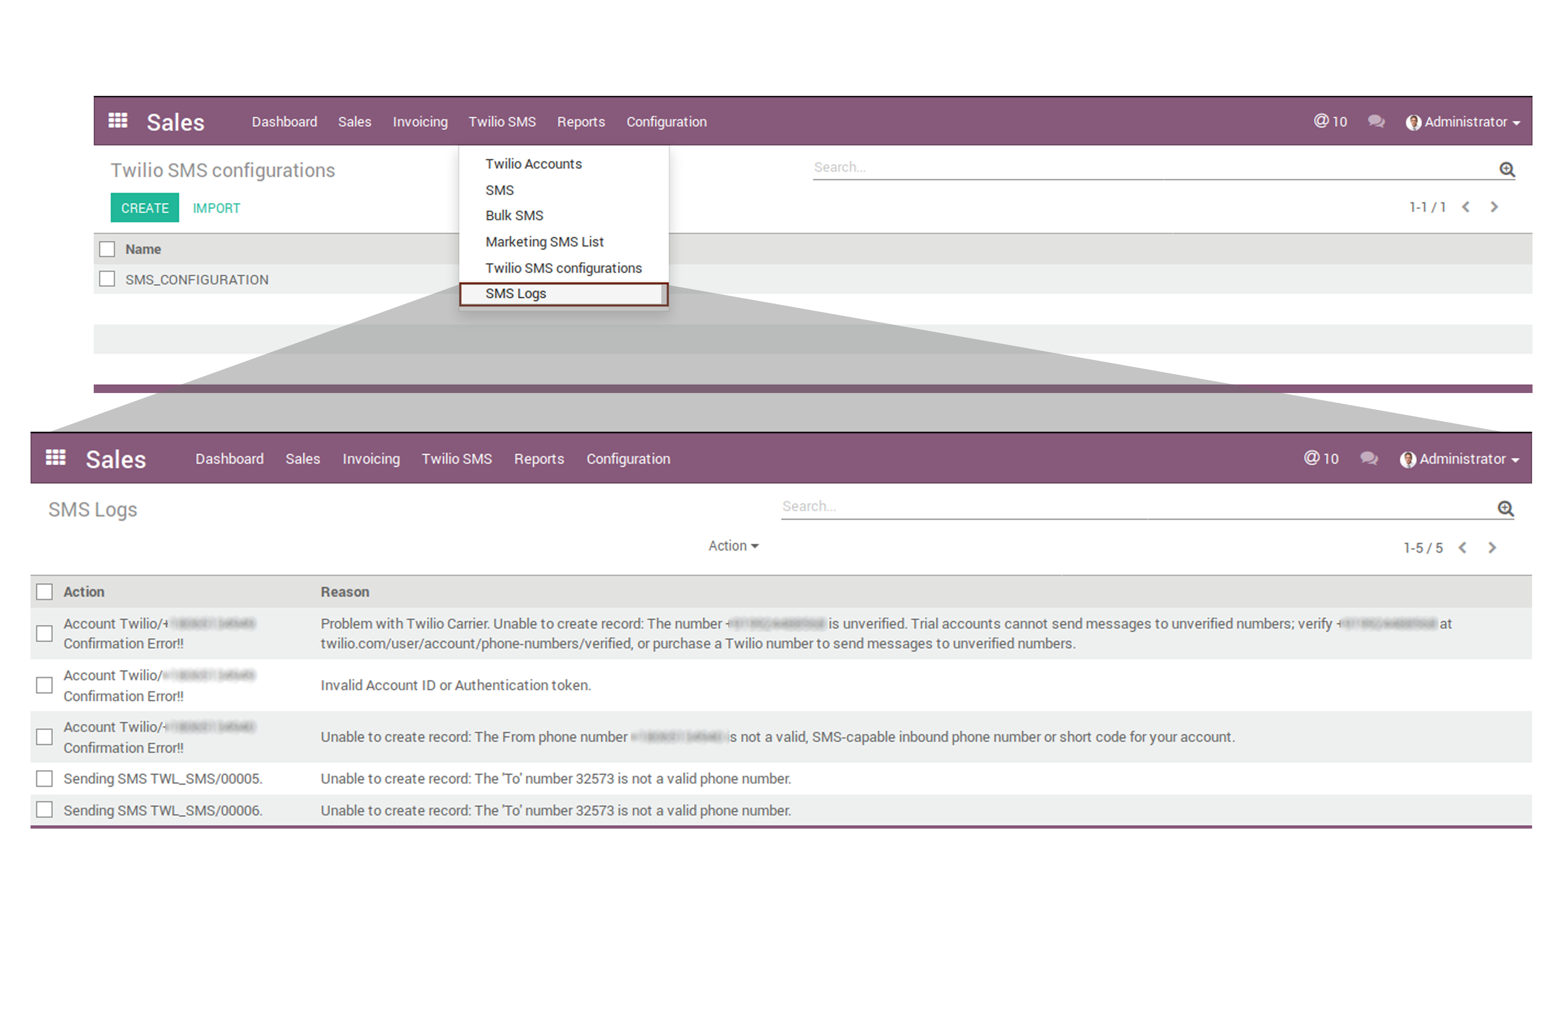The image size is (1548, 1032).
Task: Open Administrator user menu in upper navbar
Action: tap(1464, 122)
